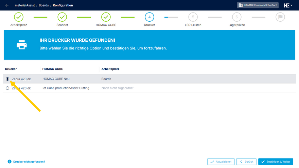Click Iot Cube productionAssist Cutting cell

[x=66, y=88]
